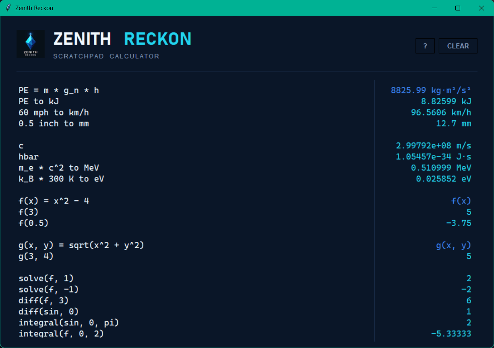This screenshot has height=348, width=494.
Task: Click the result '1' for diff(sin, 0)
Action: [469, 311]
